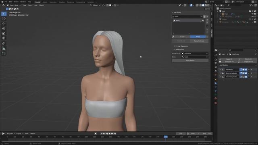
Task: Switch to the Rendering workspace tab
Action: (70, 2)
